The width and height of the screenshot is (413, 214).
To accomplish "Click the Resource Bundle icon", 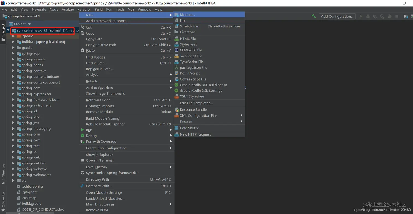I will pos(176,109).
